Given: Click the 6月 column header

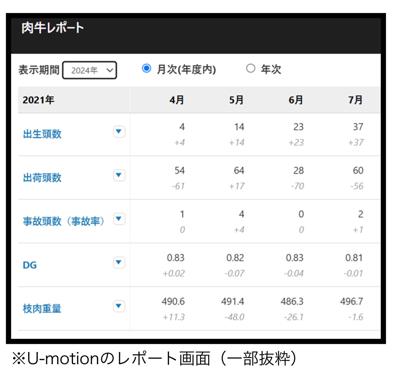Looking at the screenshot, I should coord(296,100).
